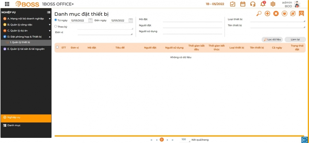Screen dimensions: 309x143
Task: Open the calendar icon in top bar
Action: click(x=243, y=4)
